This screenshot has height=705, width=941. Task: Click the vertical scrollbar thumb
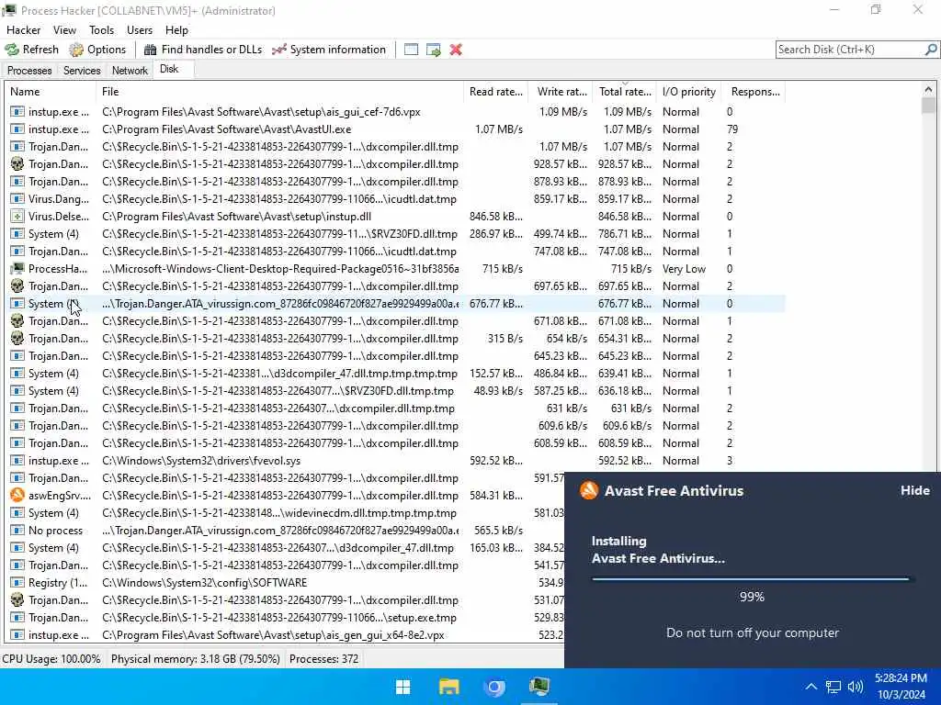click(928, 106)
